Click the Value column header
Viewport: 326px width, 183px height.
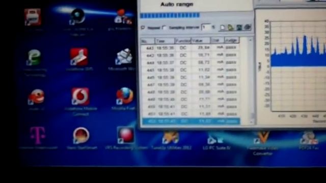pyautogui.click(x=201, y=41)
